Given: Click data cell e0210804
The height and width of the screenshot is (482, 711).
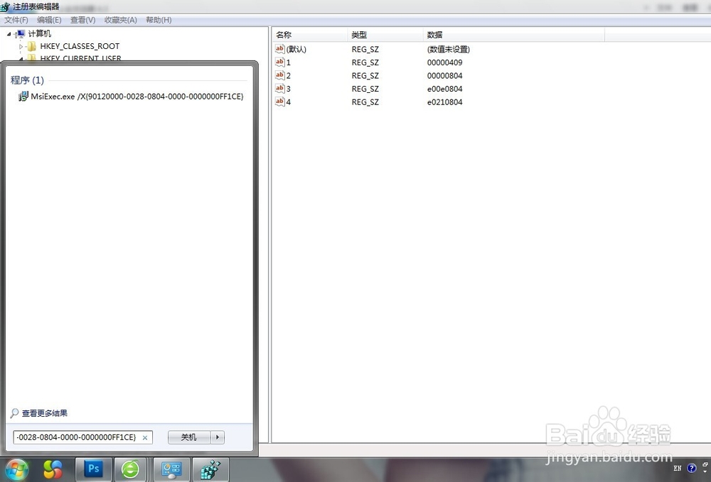Looking at the screenshot, I should coord(445,102).
